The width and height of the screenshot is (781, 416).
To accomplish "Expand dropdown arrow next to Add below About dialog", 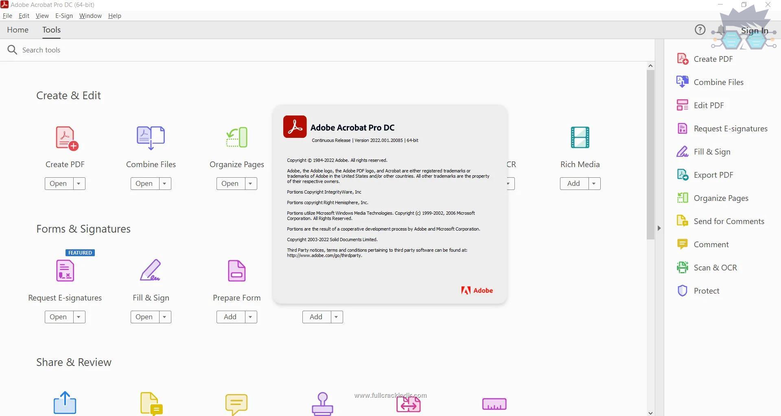I will [x=337, y=317].
